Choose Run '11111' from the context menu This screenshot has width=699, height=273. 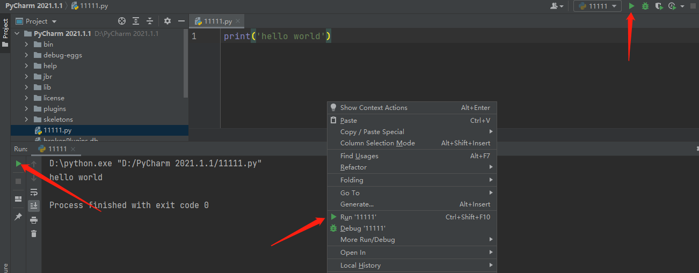(412, 217)
